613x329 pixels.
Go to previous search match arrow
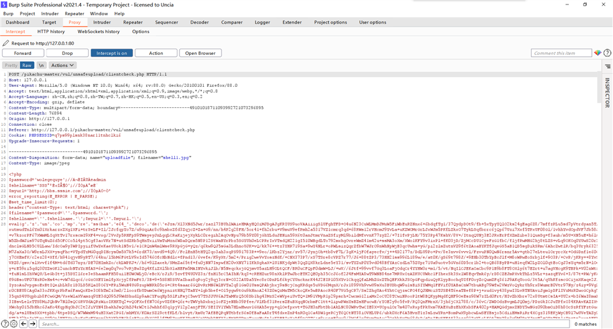(x=24, y=323)
